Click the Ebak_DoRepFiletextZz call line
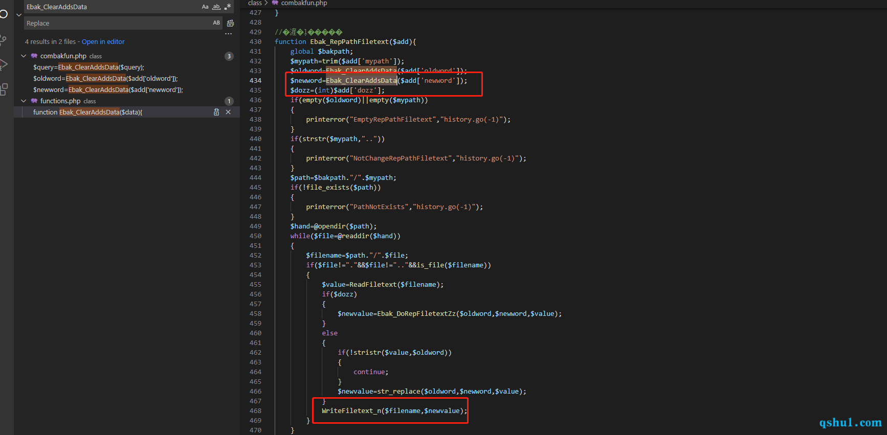The width and height of the screenshot is (887, 435). (x=450, y=314)
